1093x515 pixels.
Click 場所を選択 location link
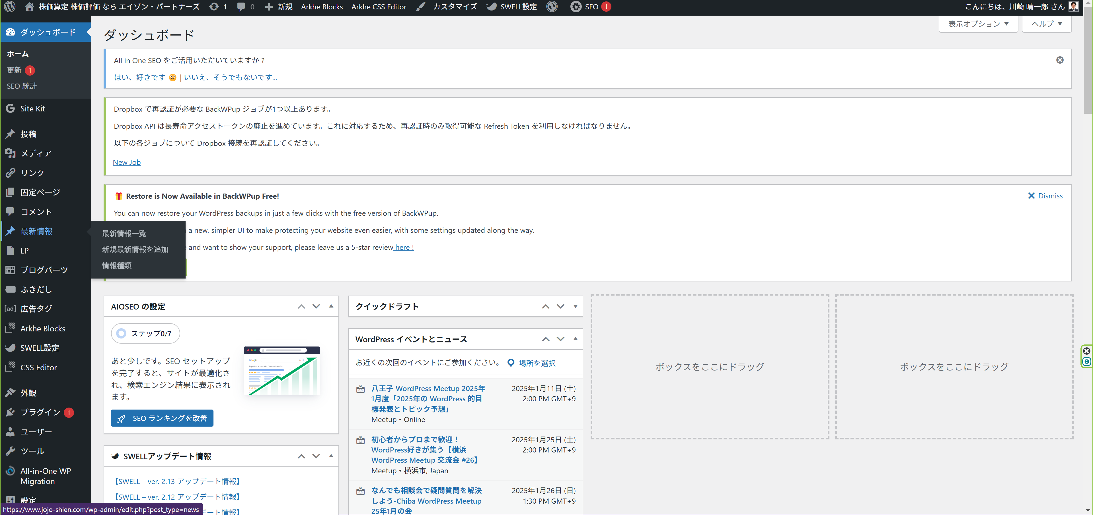(532, 363)
